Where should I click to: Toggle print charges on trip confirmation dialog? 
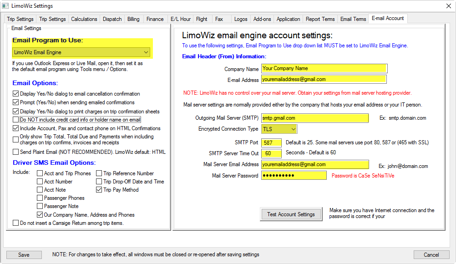pos(16,112)
